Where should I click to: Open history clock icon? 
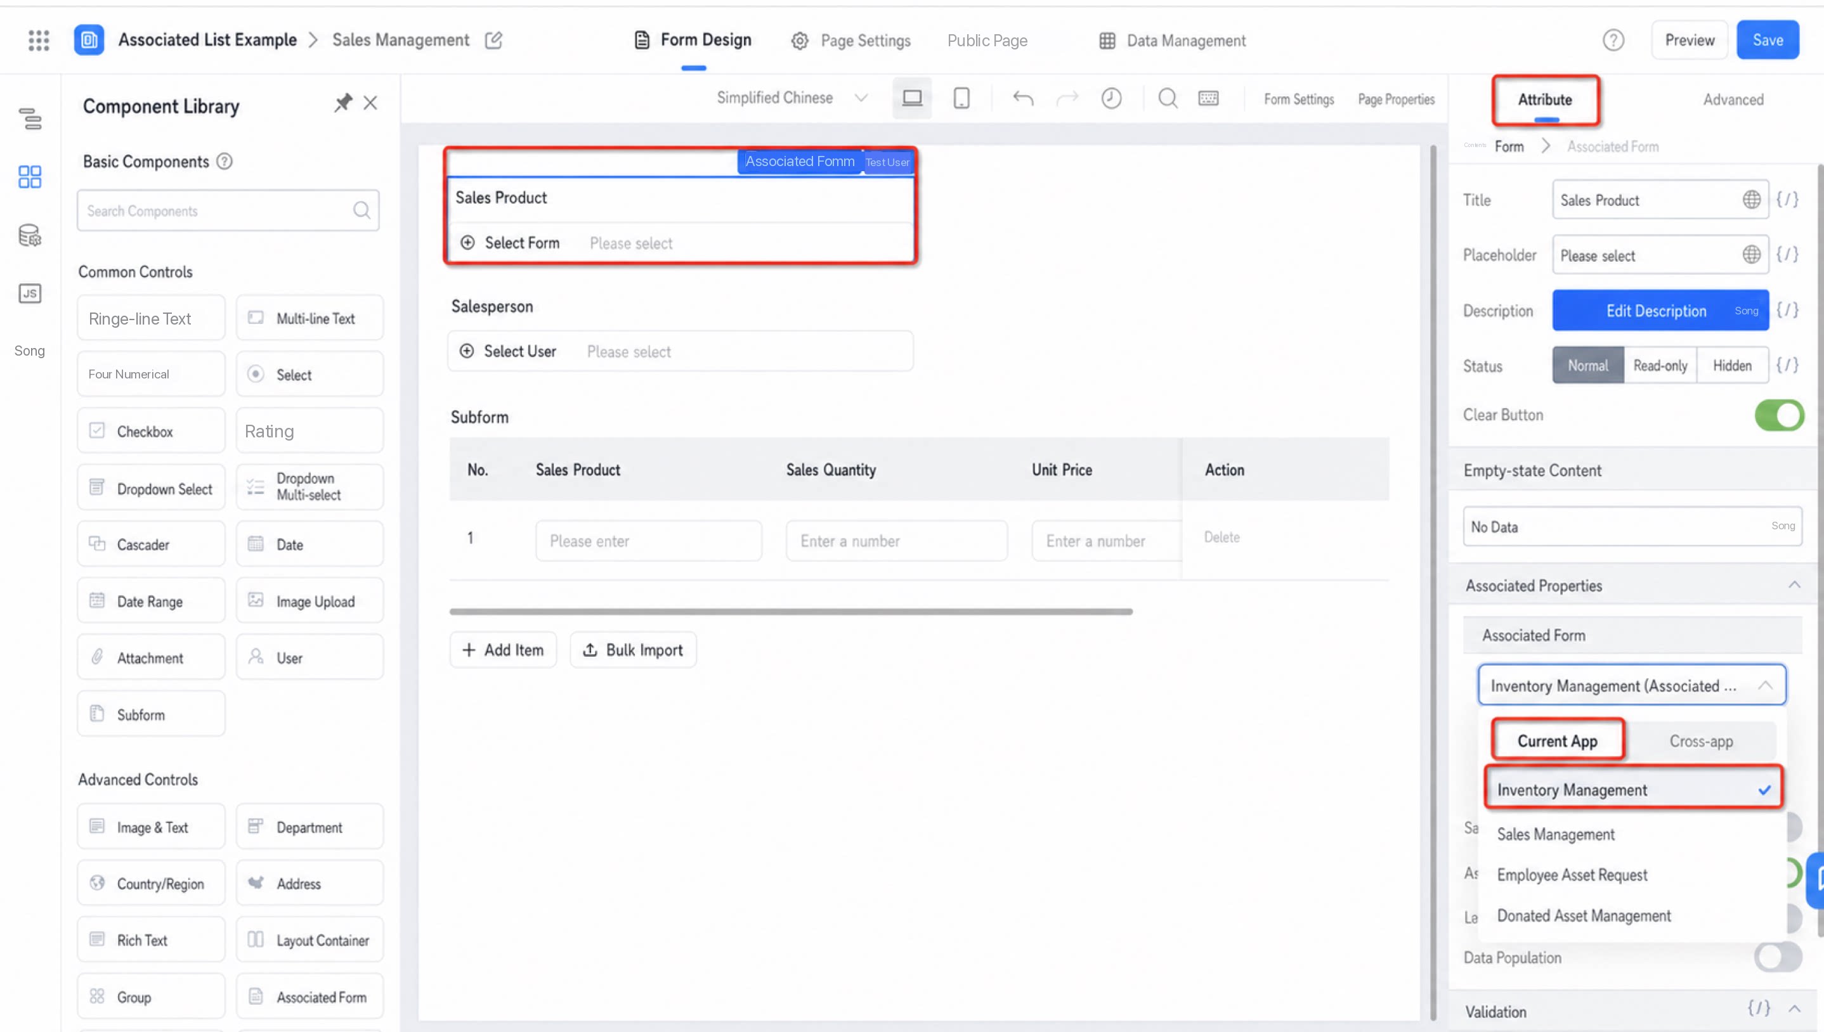(1111, 98)
